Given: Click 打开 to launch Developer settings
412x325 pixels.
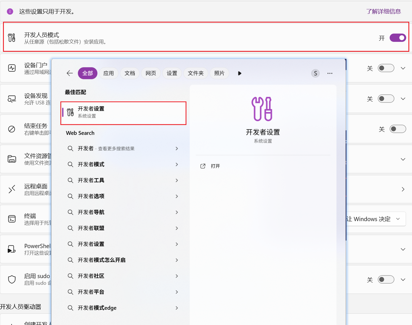Looking at the screenshot, I should 210,166.
